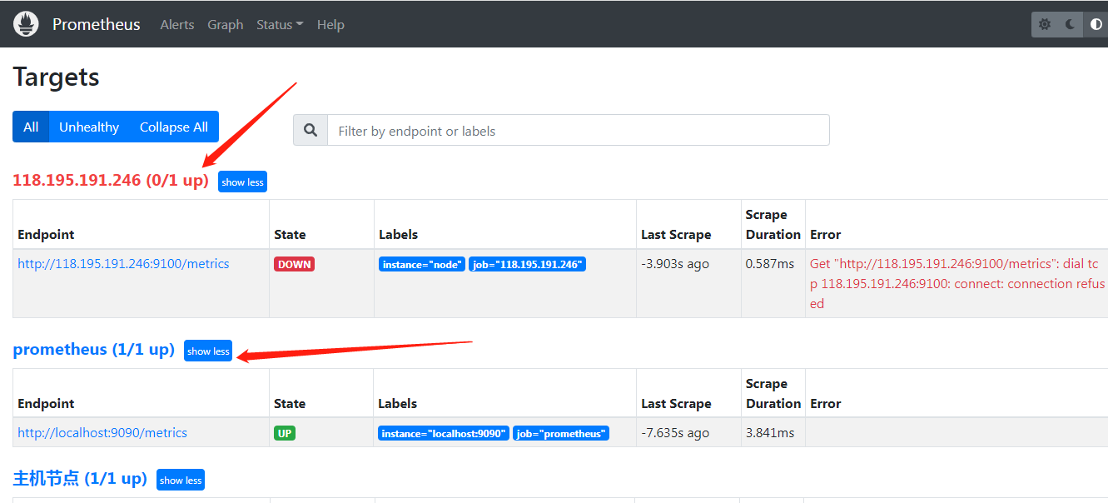Open the Help page
The width and height of the screenshot is (1108, 503).
pos(330,24)
